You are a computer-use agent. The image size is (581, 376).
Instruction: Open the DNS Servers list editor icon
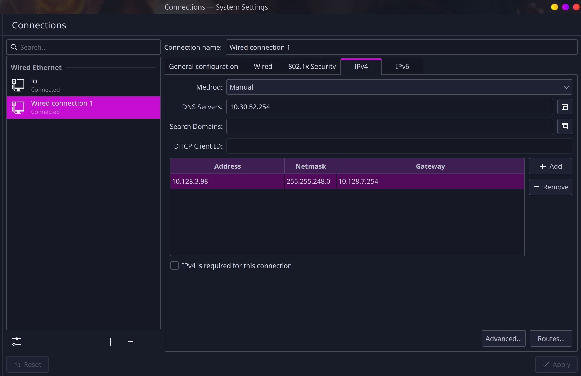pyautogui.click(x=564, y=107)
